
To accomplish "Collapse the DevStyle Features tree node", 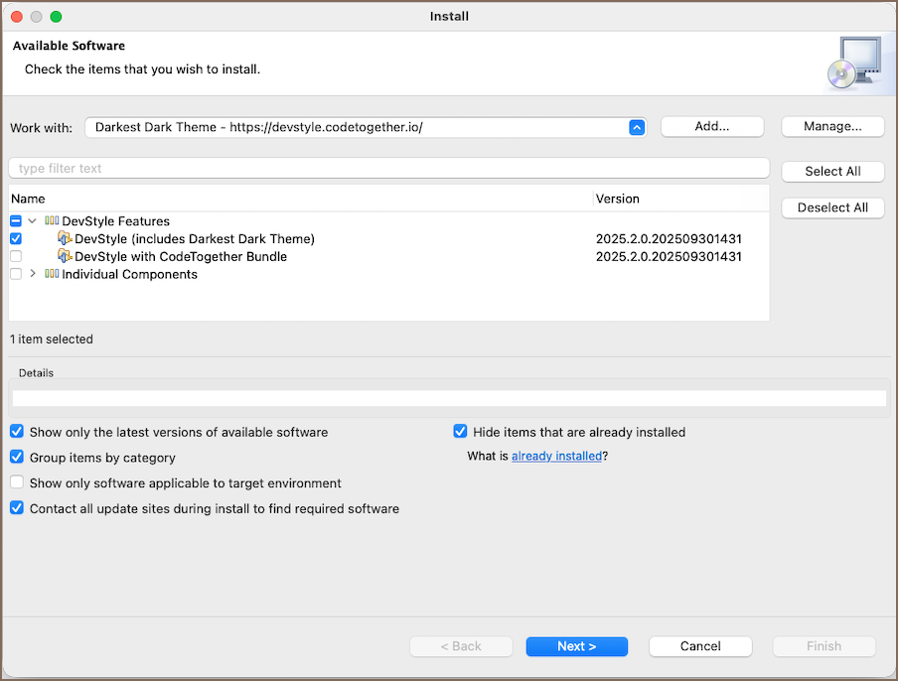I will [x=33, y=221].
